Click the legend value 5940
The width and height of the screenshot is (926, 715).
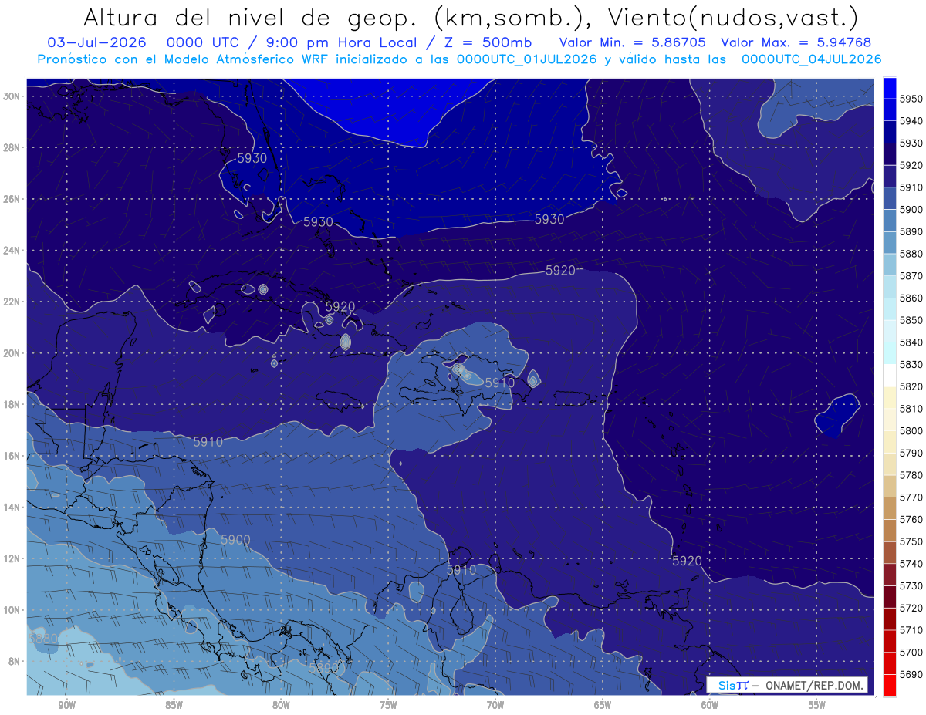(911, 121)
